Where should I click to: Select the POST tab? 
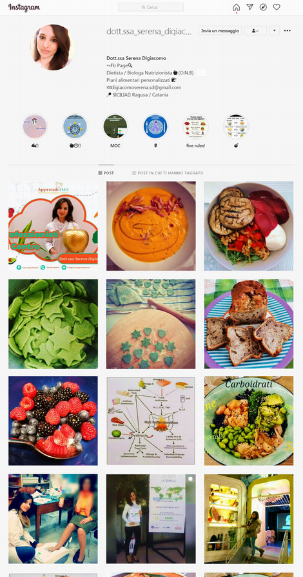tap(106, 173)
